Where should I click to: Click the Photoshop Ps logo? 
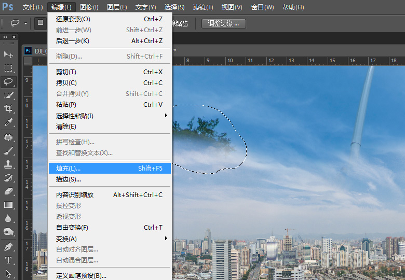[x=8, y=6]
